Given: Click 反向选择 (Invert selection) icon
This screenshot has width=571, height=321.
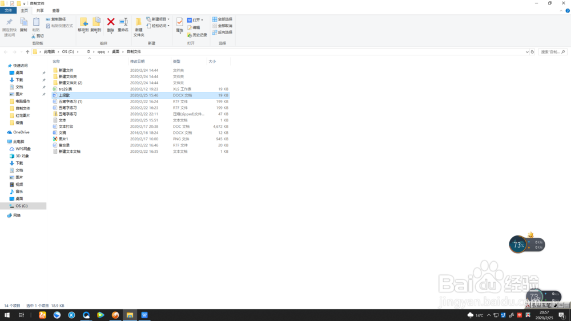Looking at the screenshot, I should point(215,32).
